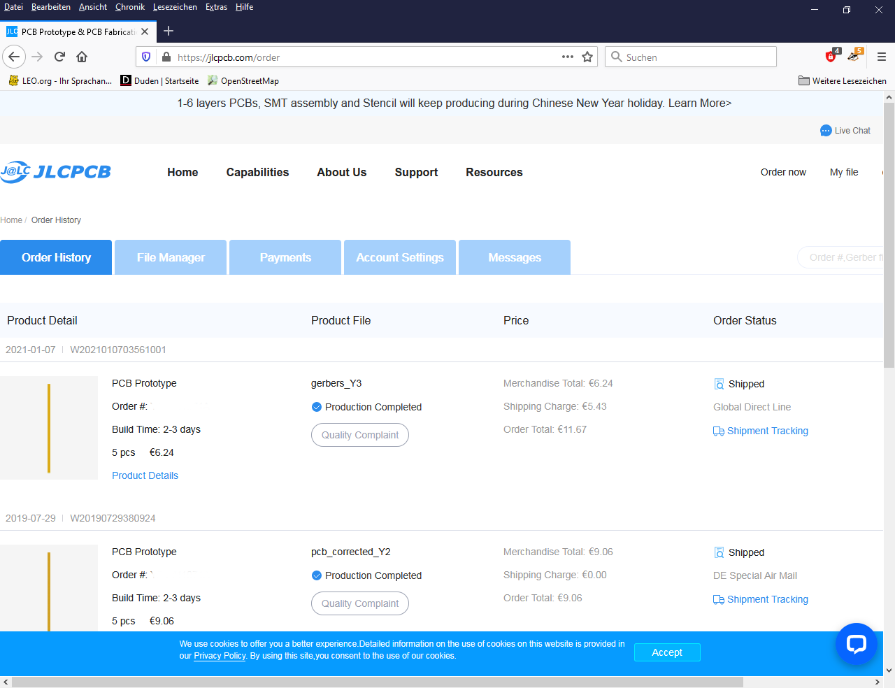Switch to the Account Settings tab

pyautogui.click(x=400, y=257)
